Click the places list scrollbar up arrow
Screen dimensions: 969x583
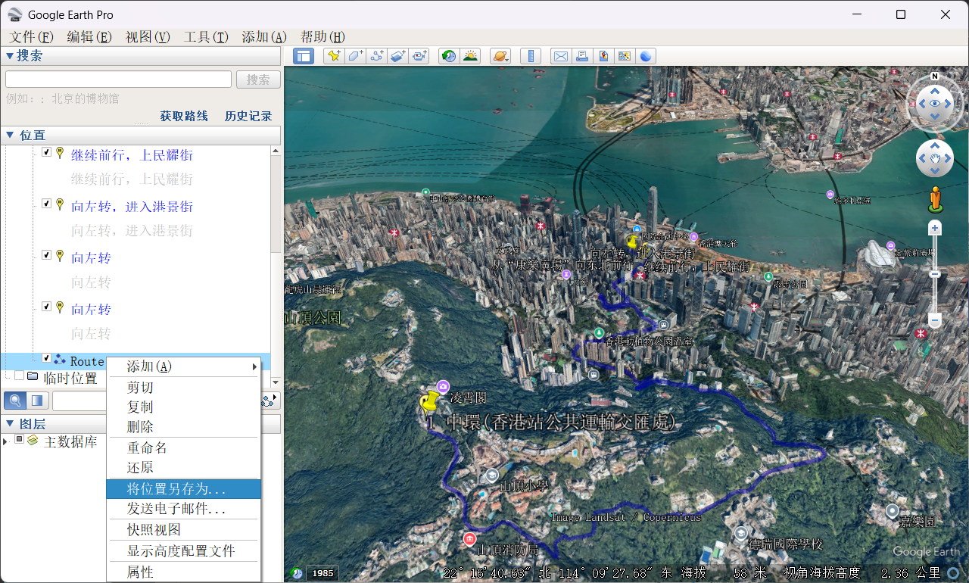[x=276, y=151]
